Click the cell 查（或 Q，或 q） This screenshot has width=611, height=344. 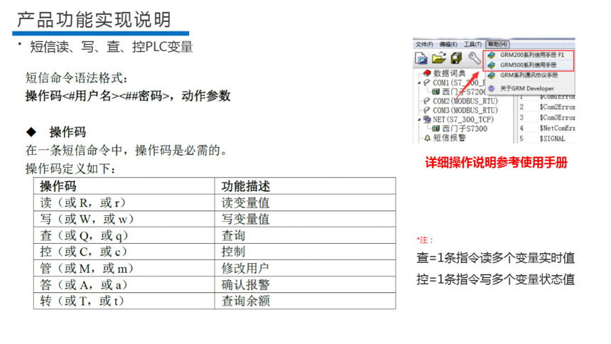point(124,235)
